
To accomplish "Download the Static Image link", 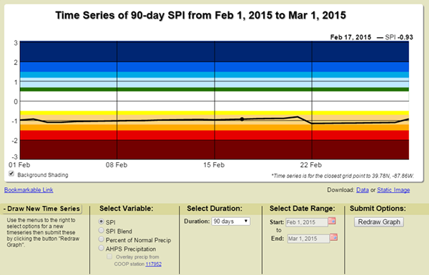I will click(393, 190).
